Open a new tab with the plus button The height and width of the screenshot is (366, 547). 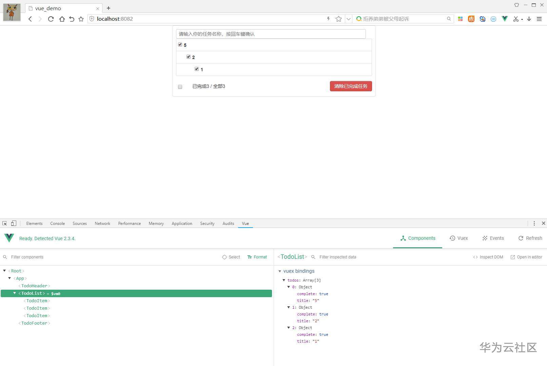coord(109,8)
